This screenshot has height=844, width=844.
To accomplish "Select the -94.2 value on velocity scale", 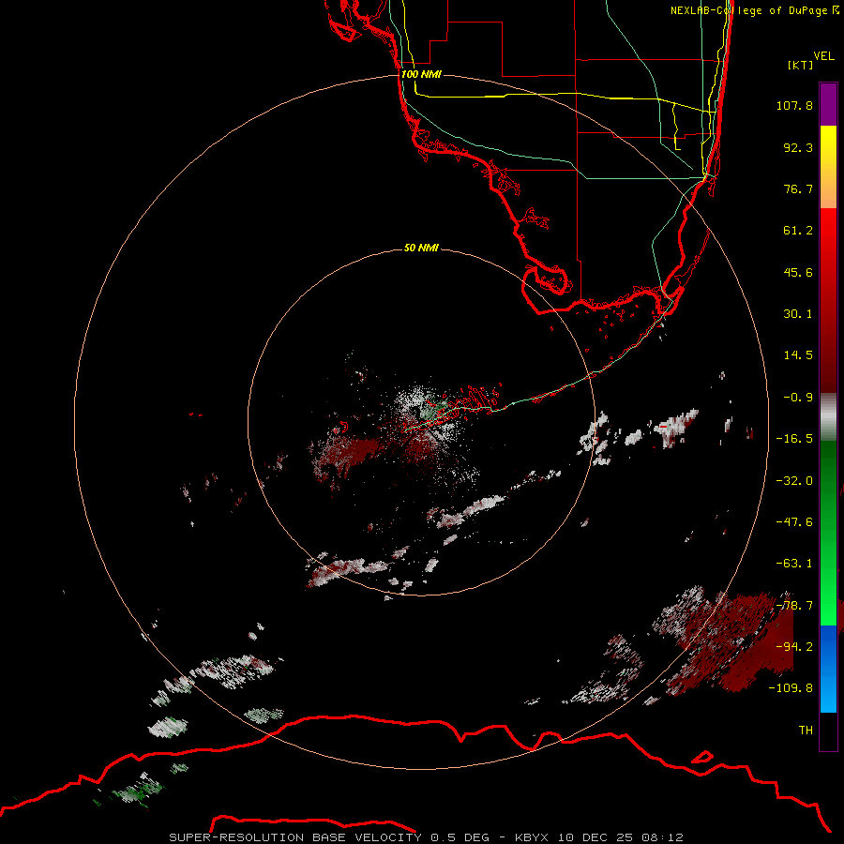I will click(x=794, y=647).
